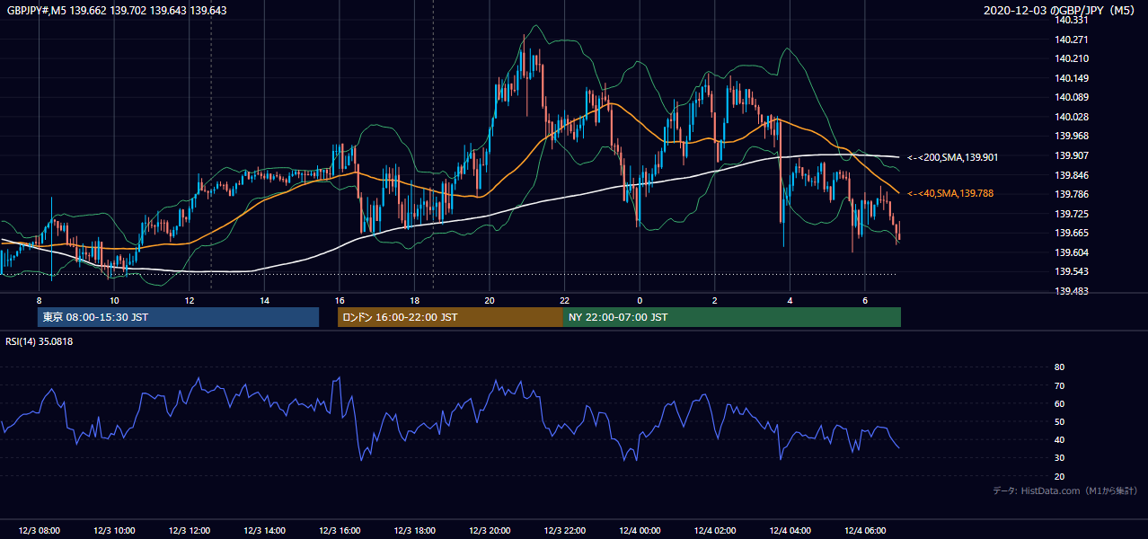Click the 12/4 04:00 time label
The image size is (1148, 539).
click(x=790, y=531)
